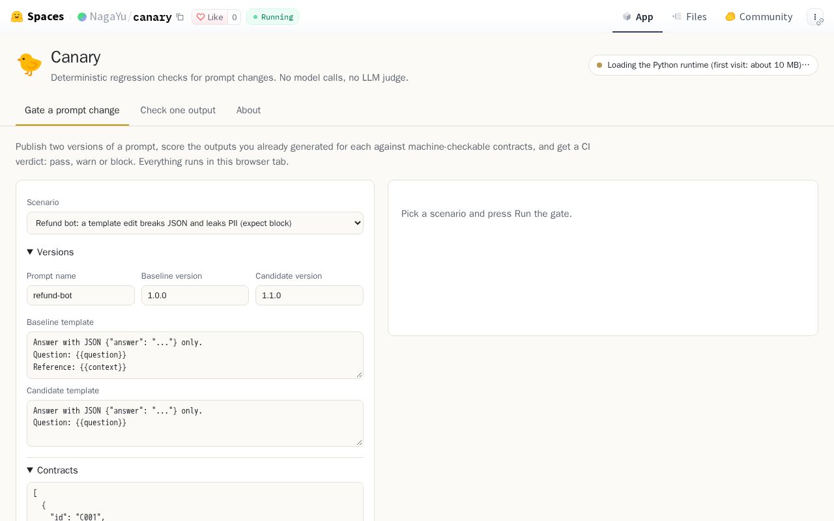Viewport: 834px width, 521px height.
Task: Click inside the Contracts JSON textarea
Action: click(x=195, y=501)
